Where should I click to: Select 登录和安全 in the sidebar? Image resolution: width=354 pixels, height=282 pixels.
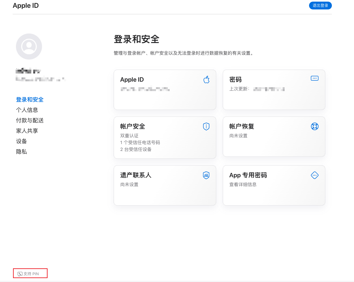tap(30, 100)
